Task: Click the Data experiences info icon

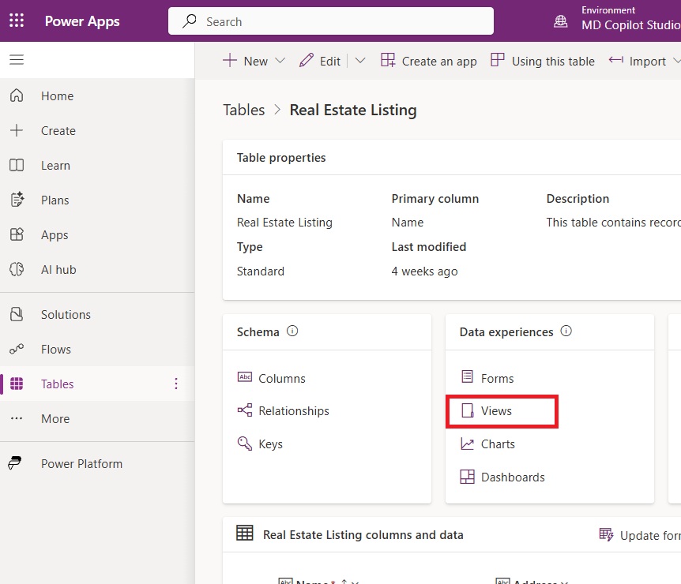Action: 566,331
